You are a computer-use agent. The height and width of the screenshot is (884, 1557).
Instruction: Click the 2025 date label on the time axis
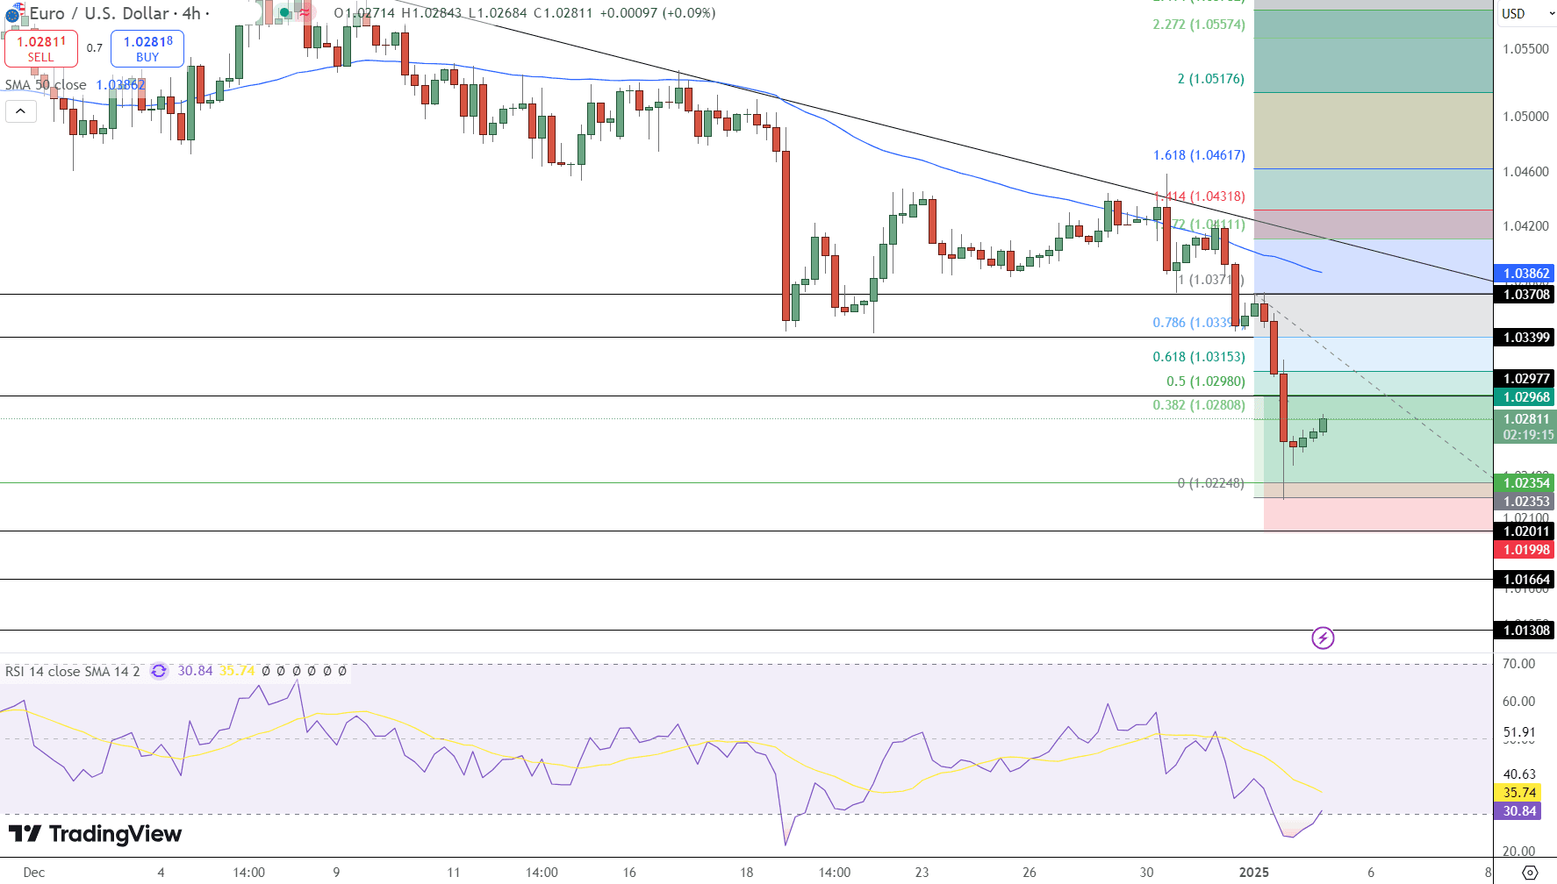[x=1253, y=873]
